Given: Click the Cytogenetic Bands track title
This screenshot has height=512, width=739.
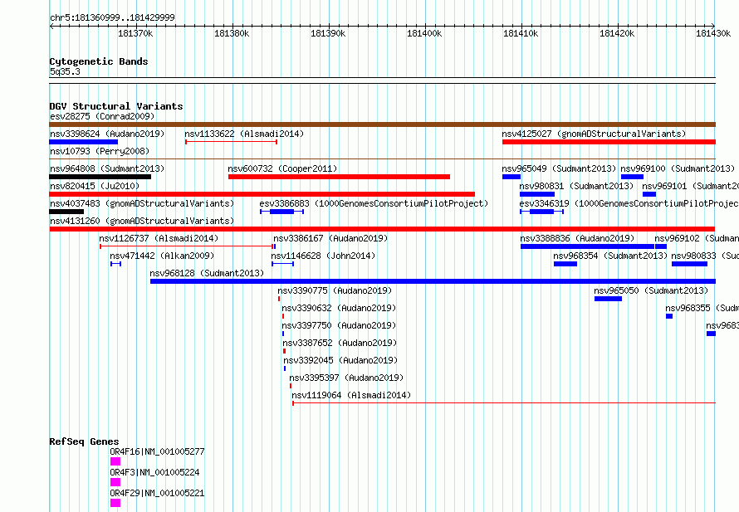Looking at the screenshot, I should click(99, 61).
